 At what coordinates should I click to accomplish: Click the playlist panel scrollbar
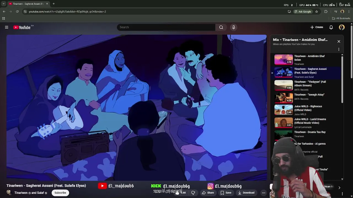[342, 80]
